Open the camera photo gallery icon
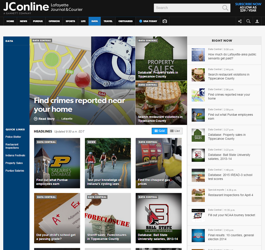265x250 pixels. coord(165,21)
